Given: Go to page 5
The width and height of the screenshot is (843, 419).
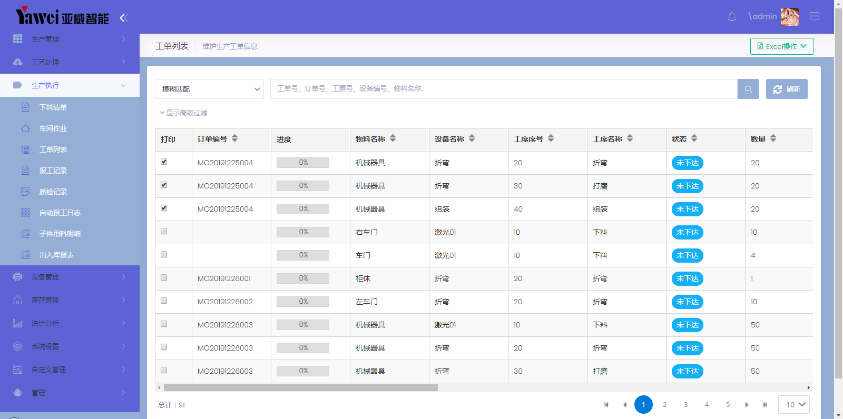Looking at the screenshot, I should [x=728, y=404].
